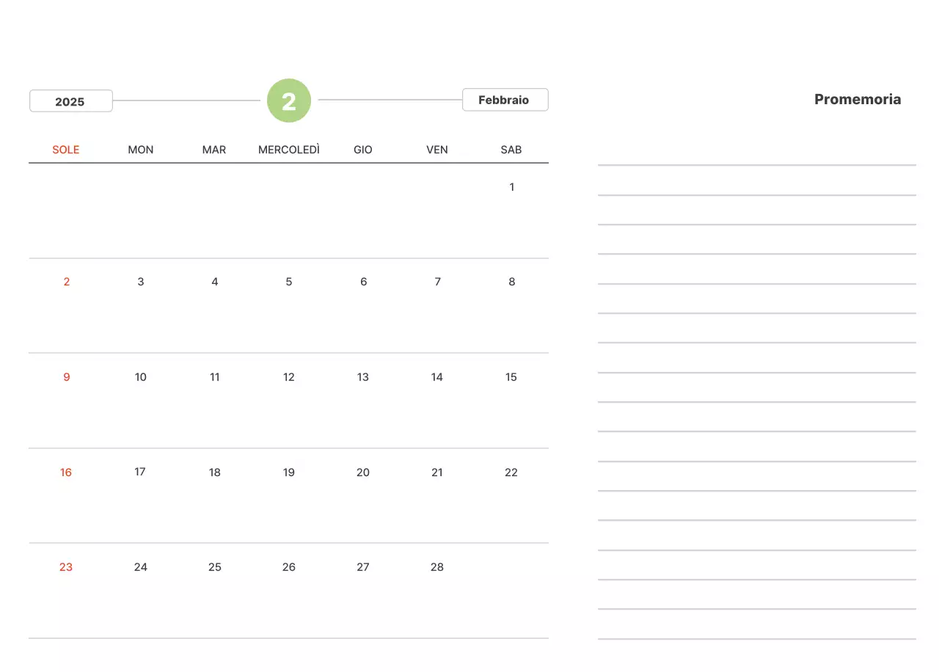
Task: Click date 19 under MERCOLEDÌ
Action: tap(289, 472)
